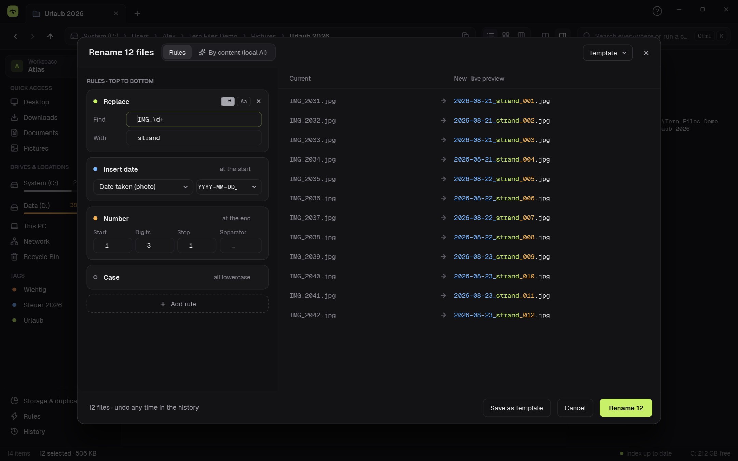Open new tab with plus icon
The image size is (738, 461).
coord(137,13)
